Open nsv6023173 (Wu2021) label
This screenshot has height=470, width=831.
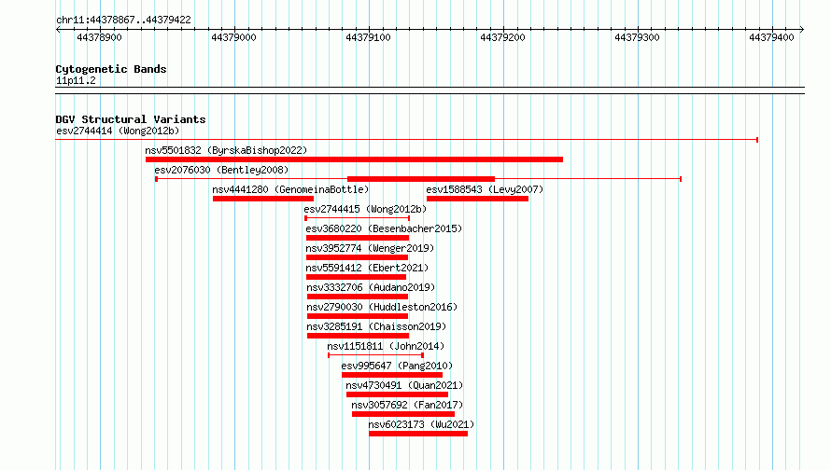coord(421,424)
